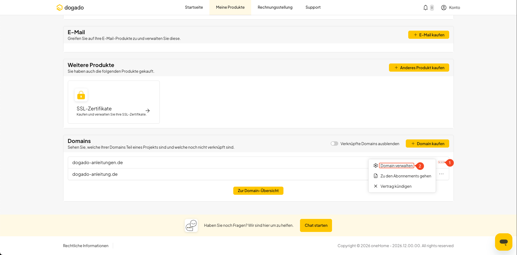The height and width of the screenshot is (255, 517).
Task: Open the floating chat widget
Action: click(503, 242)
